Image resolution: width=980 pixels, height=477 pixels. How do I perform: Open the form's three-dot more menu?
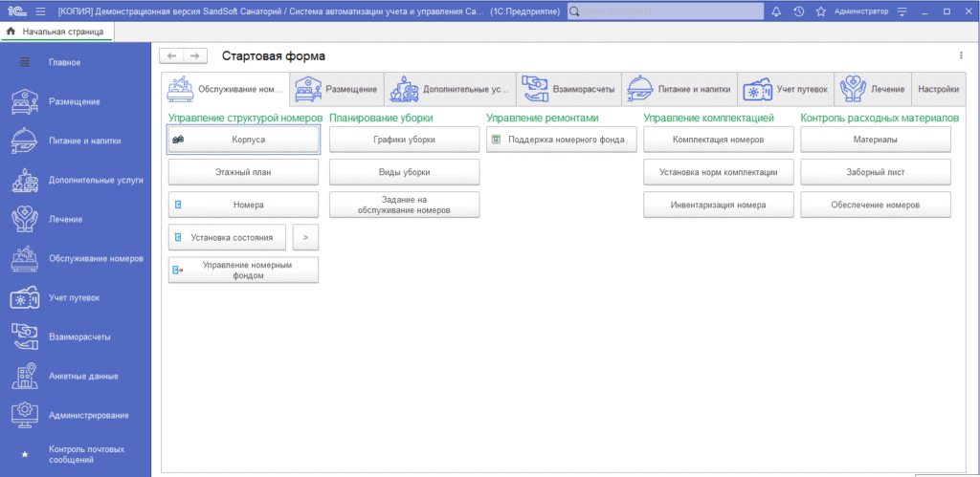[x=961, y=56]
